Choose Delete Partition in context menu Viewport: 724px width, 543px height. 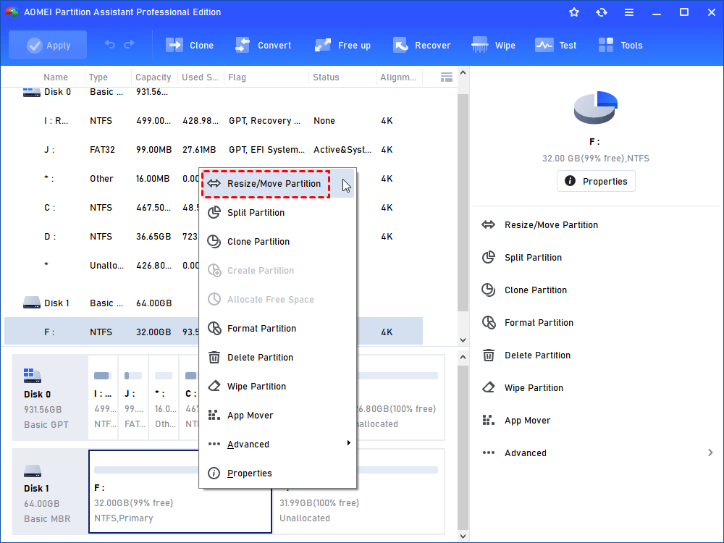(x=277, y=358)
